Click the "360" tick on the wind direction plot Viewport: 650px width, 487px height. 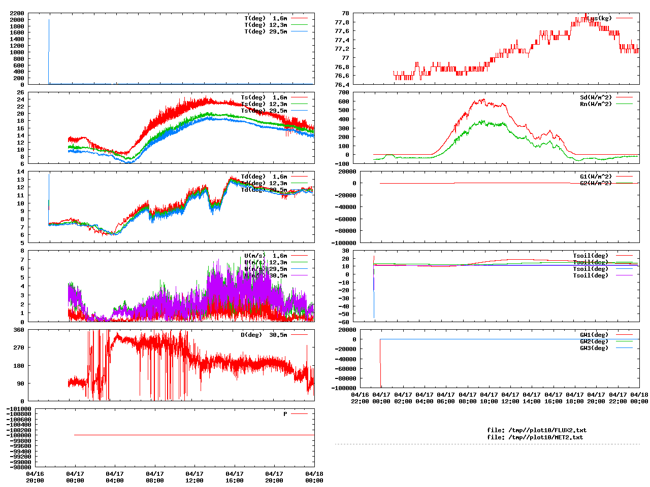19,330
